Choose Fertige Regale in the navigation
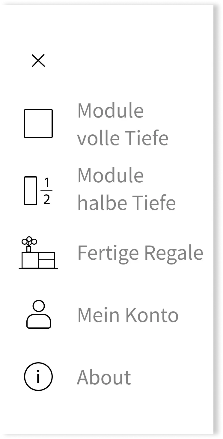The image size is (223, 439). click(x=140, y=253)
